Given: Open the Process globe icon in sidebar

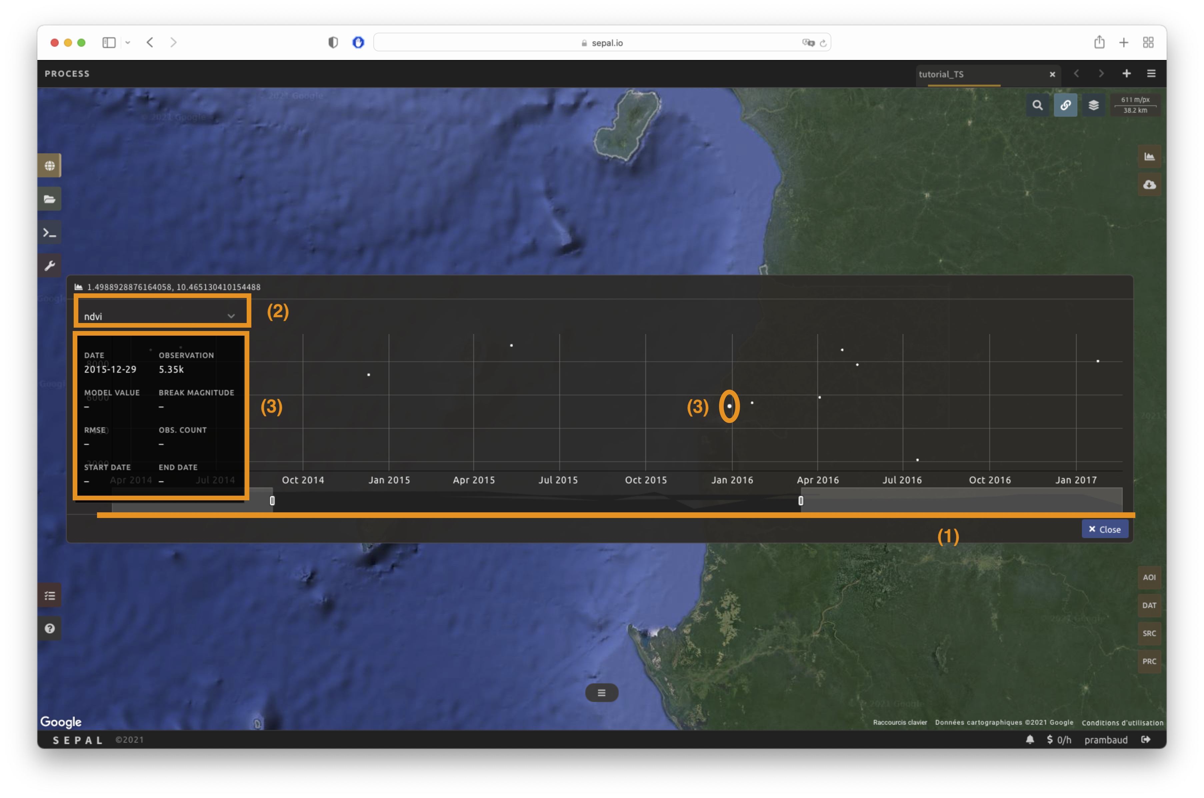Looking at the screenshot, I should point(49,166).
